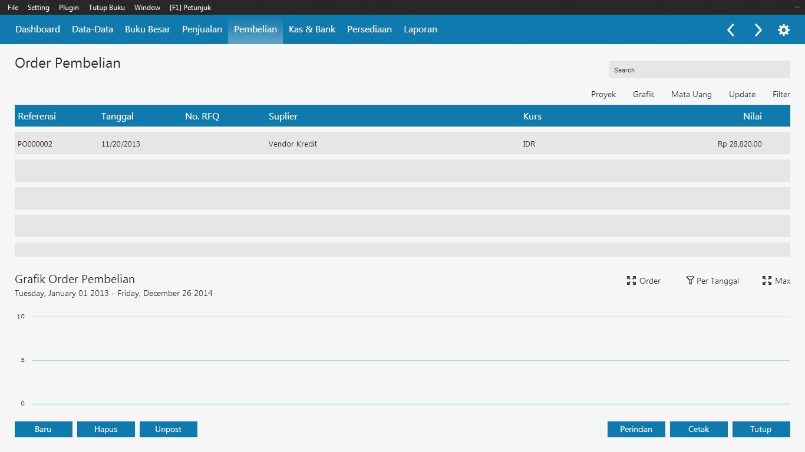The image size is (805, 452).
Task: Click the Cetak button
Action: [699, 429]
